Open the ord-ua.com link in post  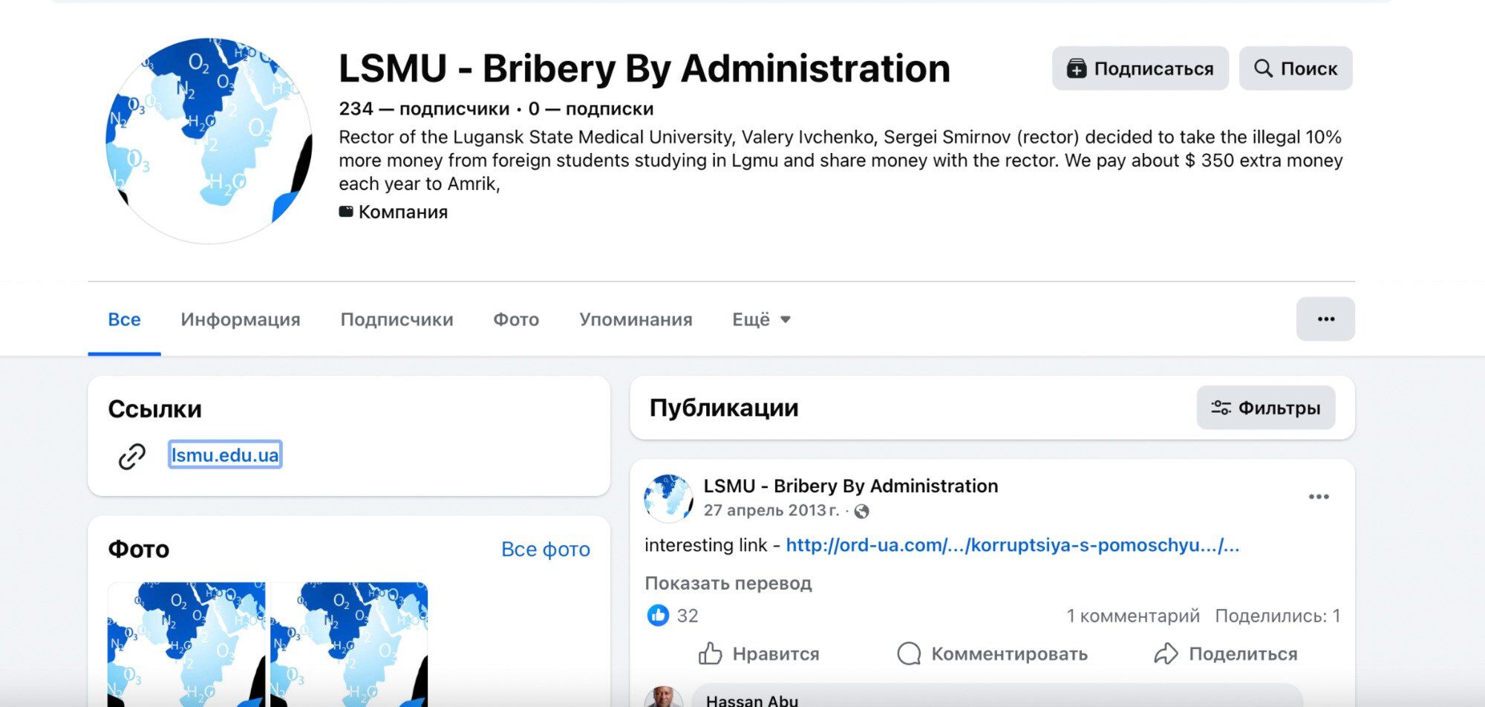click(1013, 545)
